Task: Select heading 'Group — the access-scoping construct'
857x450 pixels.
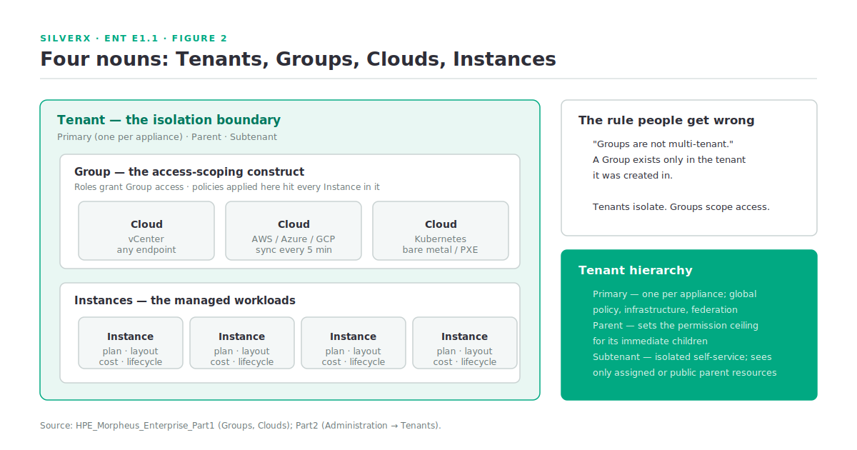Action: [189, 172]
